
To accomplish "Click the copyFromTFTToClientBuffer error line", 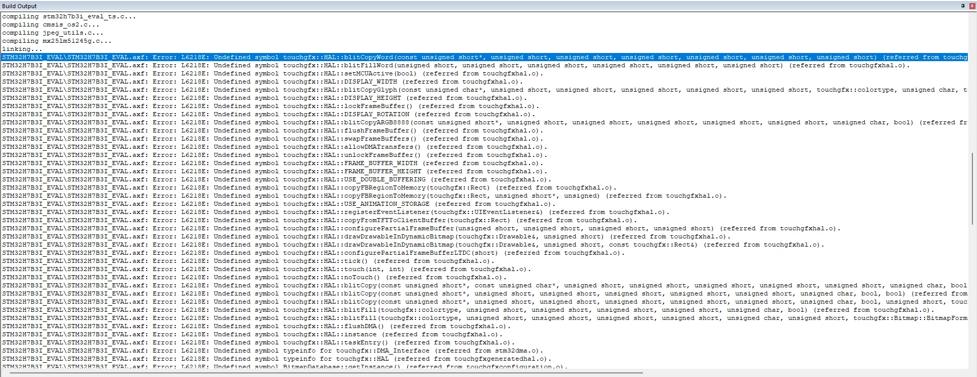I will 320,220.
